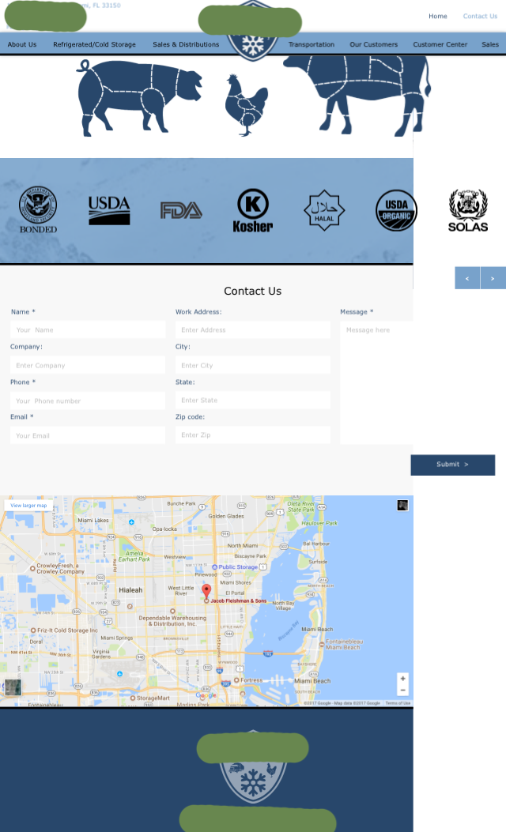Viewport: 506px width, 832px height.
Task: Focus the Enter Company field
Action: pyautogui.click(x=88, y=365)
